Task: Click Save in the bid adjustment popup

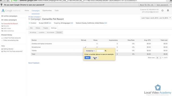Action: tap(87, 58)
